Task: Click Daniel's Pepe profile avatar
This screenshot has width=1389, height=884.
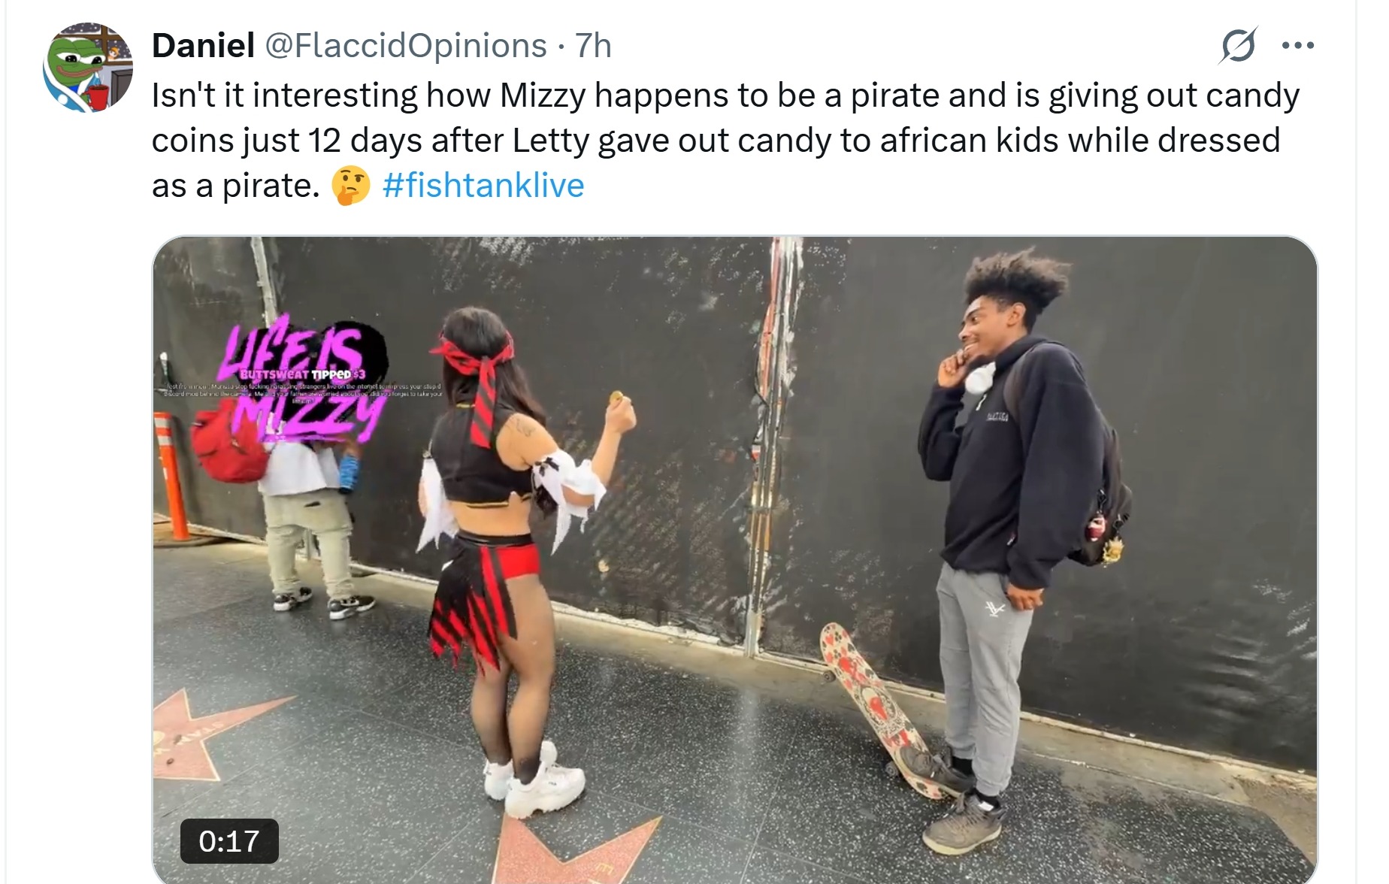Action: point(88,67)
